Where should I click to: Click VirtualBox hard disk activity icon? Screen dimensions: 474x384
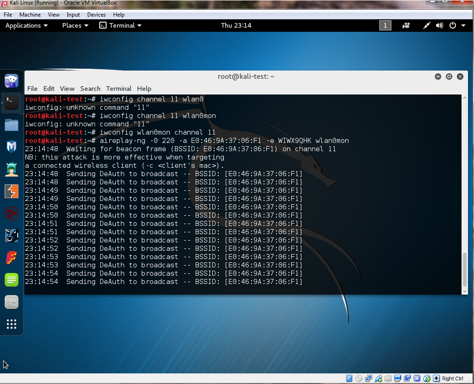pos(349,378)
